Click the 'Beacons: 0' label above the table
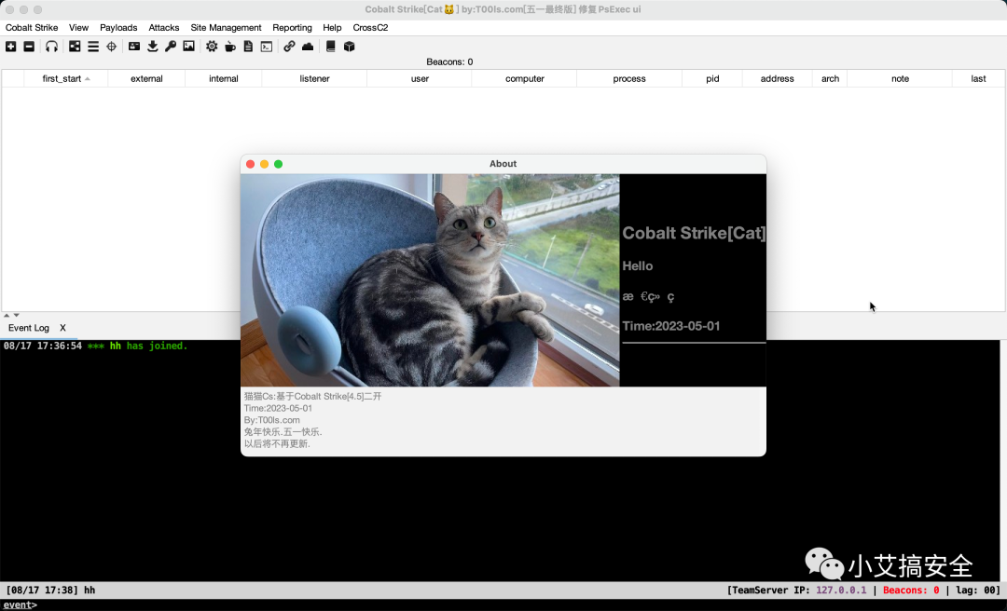 [x=449, y=61]
